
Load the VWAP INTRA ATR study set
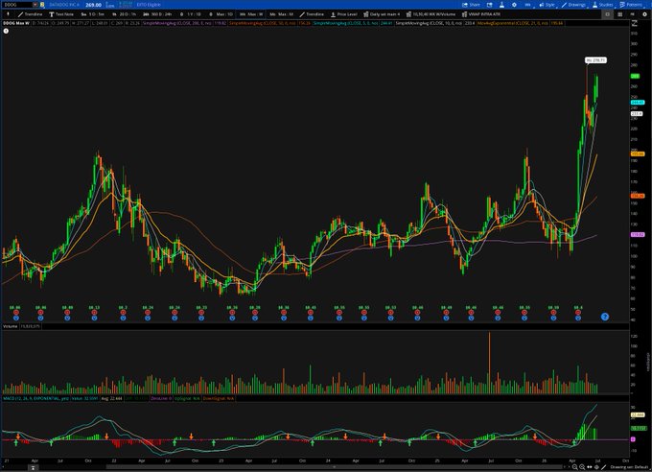click(481, 14)
